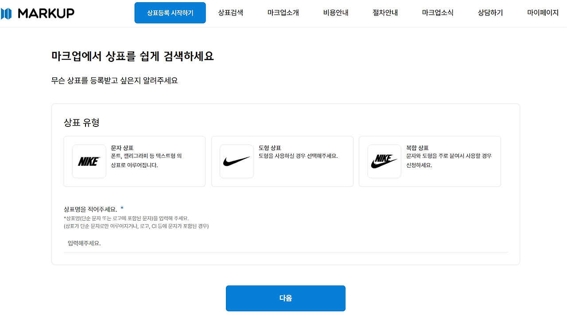
Task: Open the 절차안내 menu item
Action: 385,13
